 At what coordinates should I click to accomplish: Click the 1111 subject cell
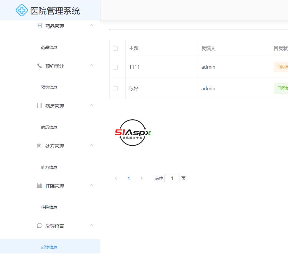tap(134, 67)
